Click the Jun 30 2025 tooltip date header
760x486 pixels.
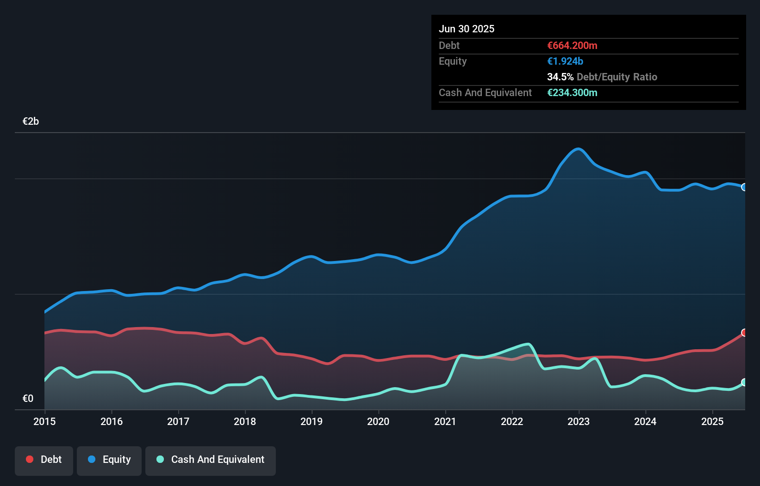467,29
